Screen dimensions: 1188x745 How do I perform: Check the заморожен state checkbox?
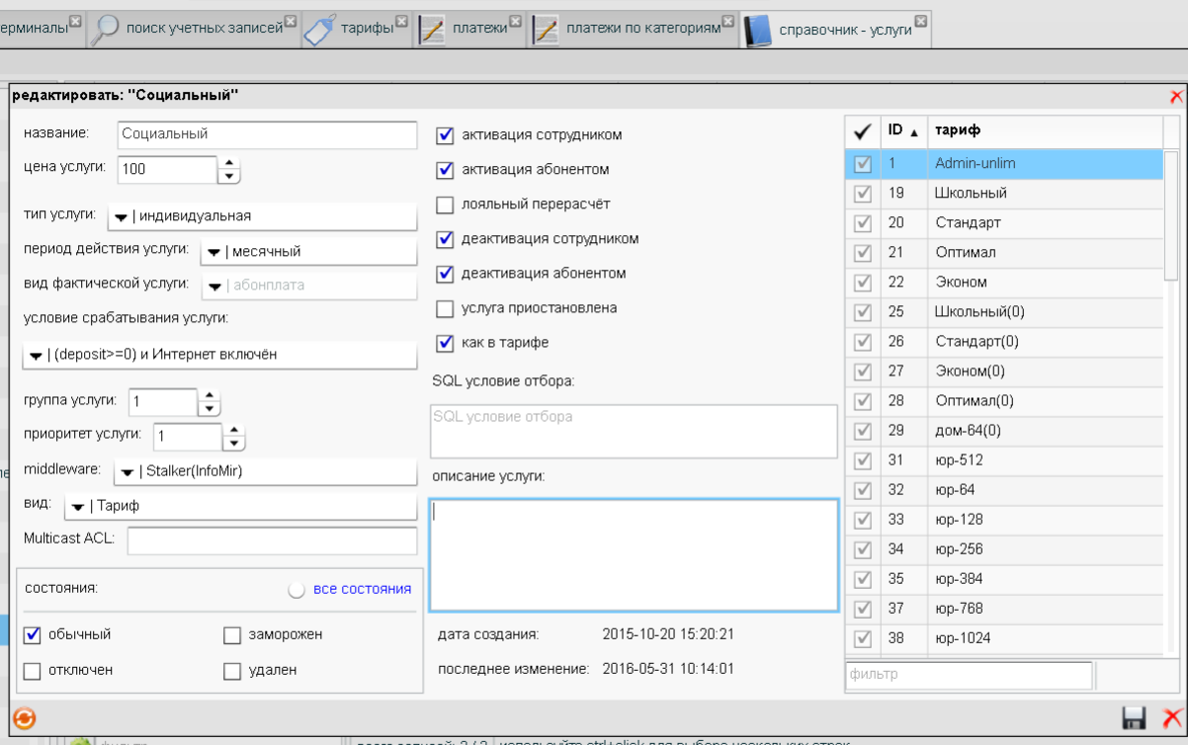pos(232,634)
